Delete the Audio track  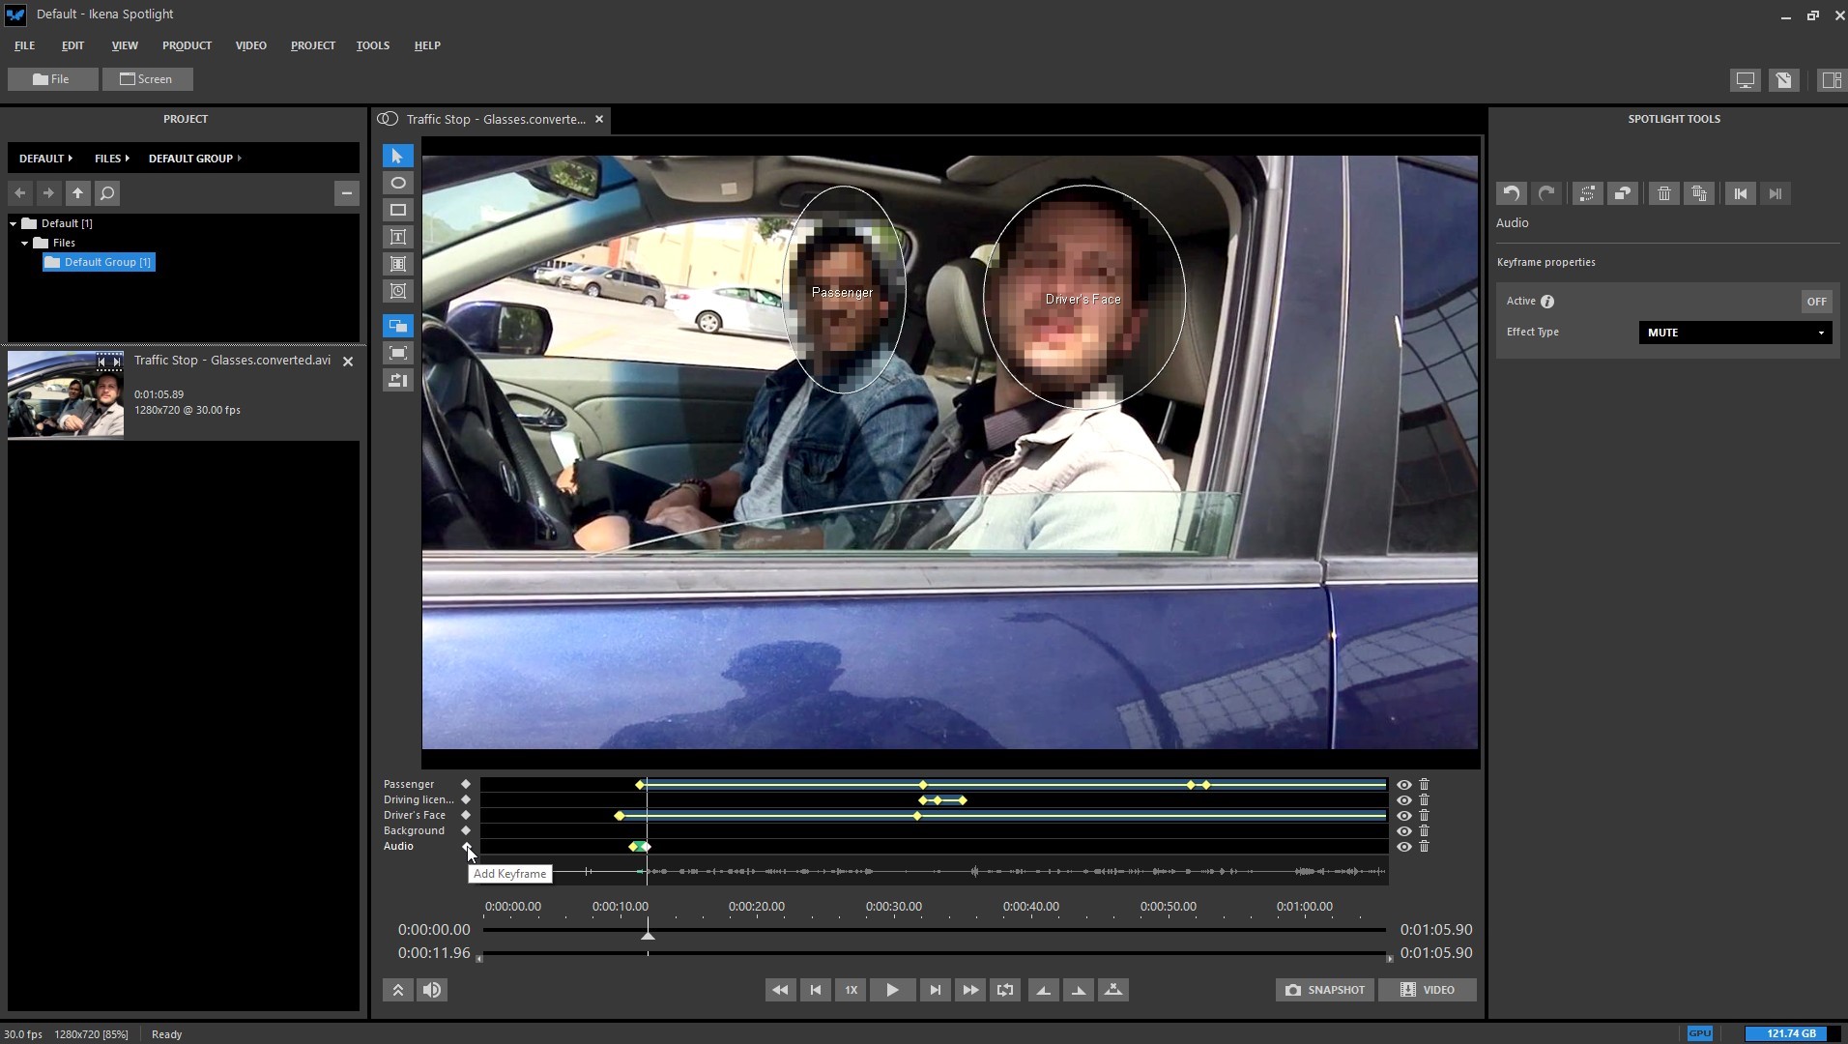click(x=1424, y=846)
